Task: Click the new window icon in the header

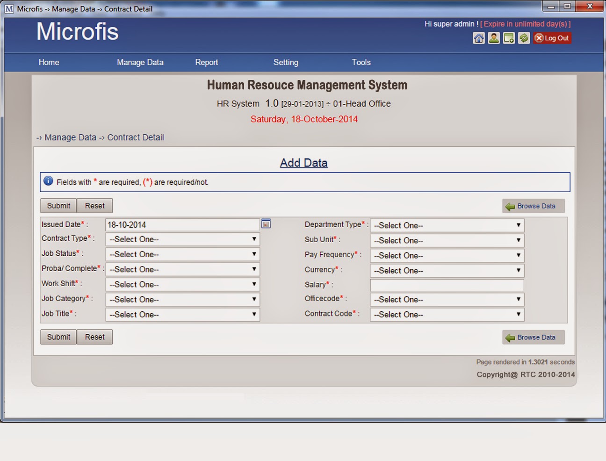Action: [x=509, y=38]
